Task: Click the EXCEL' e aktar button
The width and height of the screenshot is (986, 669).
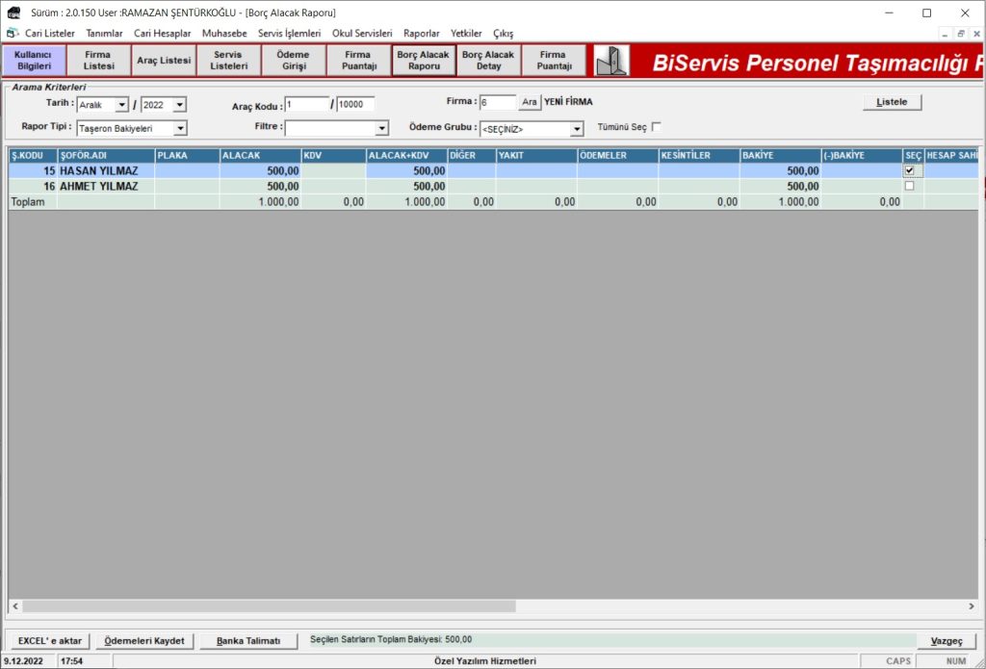Action: coord(50,641)
